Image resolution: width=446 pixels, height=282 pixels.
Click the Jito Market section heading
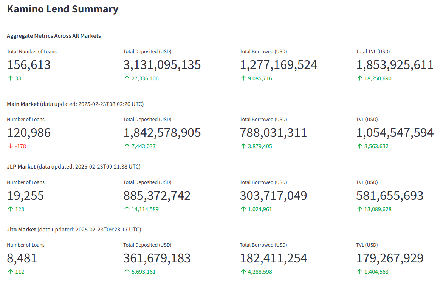22,229
